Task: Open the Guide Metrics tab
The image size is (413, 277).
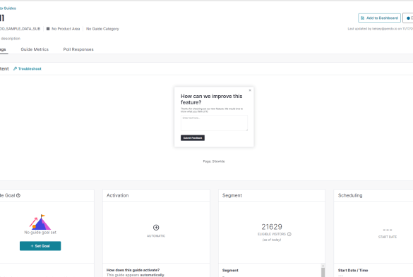Action: tap(35, 49)
